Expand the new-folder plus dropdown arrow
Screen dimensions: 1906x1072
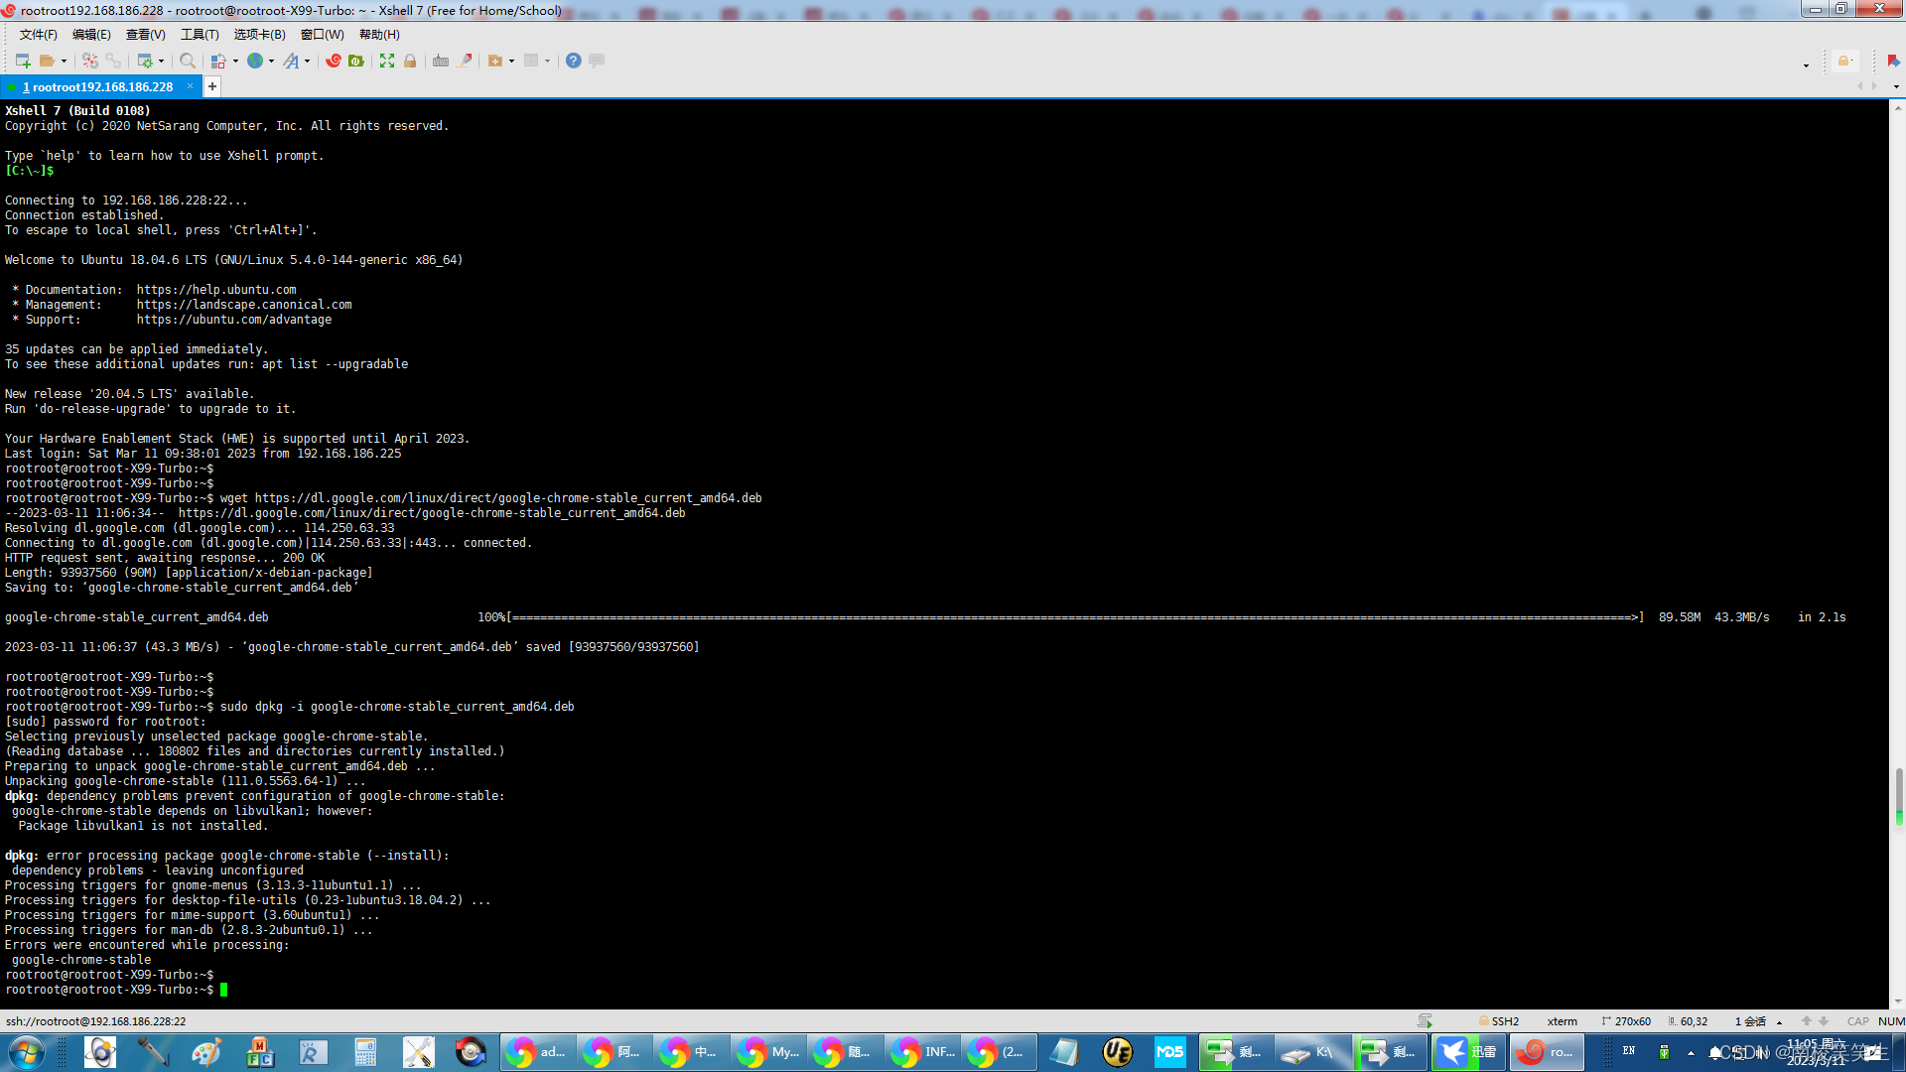511,61
